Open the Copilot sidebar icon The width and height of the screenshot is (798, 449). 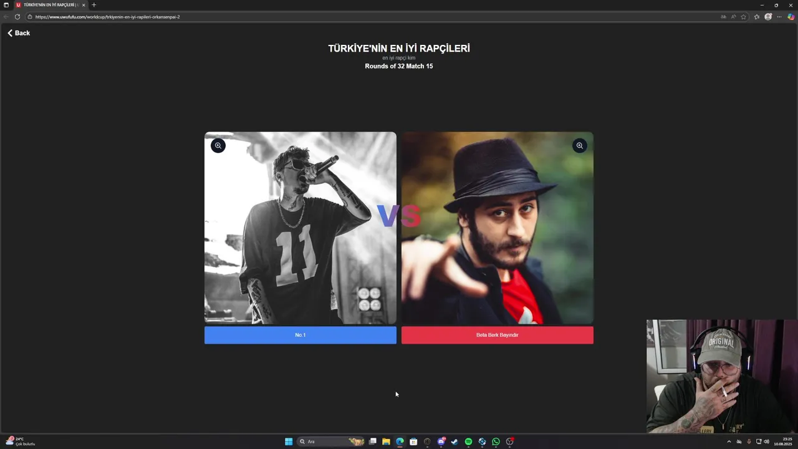[791, 17]
